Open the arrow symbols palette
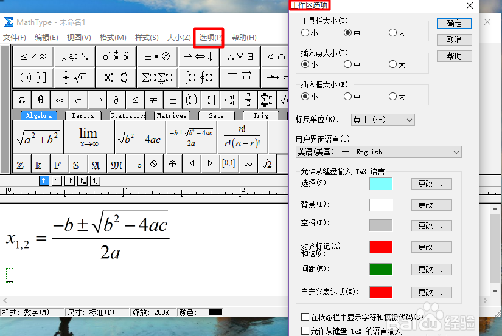The height and width of the screenshot is (336, 502). pos(199,57)
